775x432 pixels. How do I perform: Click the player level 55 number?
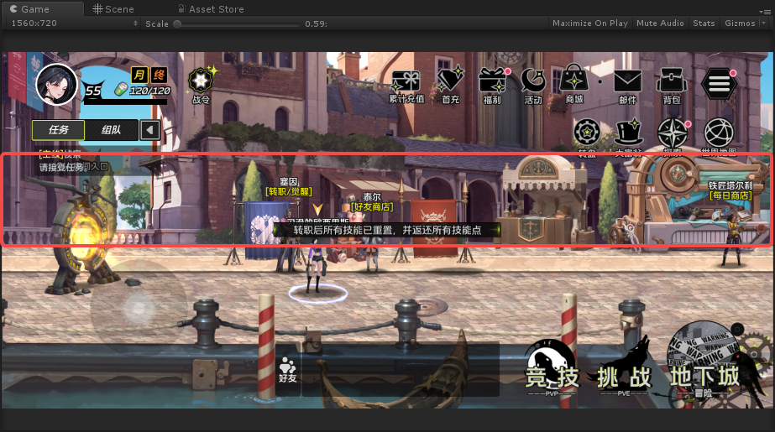[93, 91]
